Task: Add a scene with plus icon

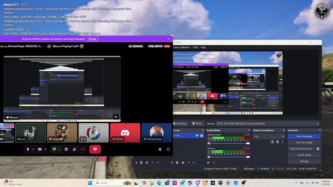Action: (136, 163)
